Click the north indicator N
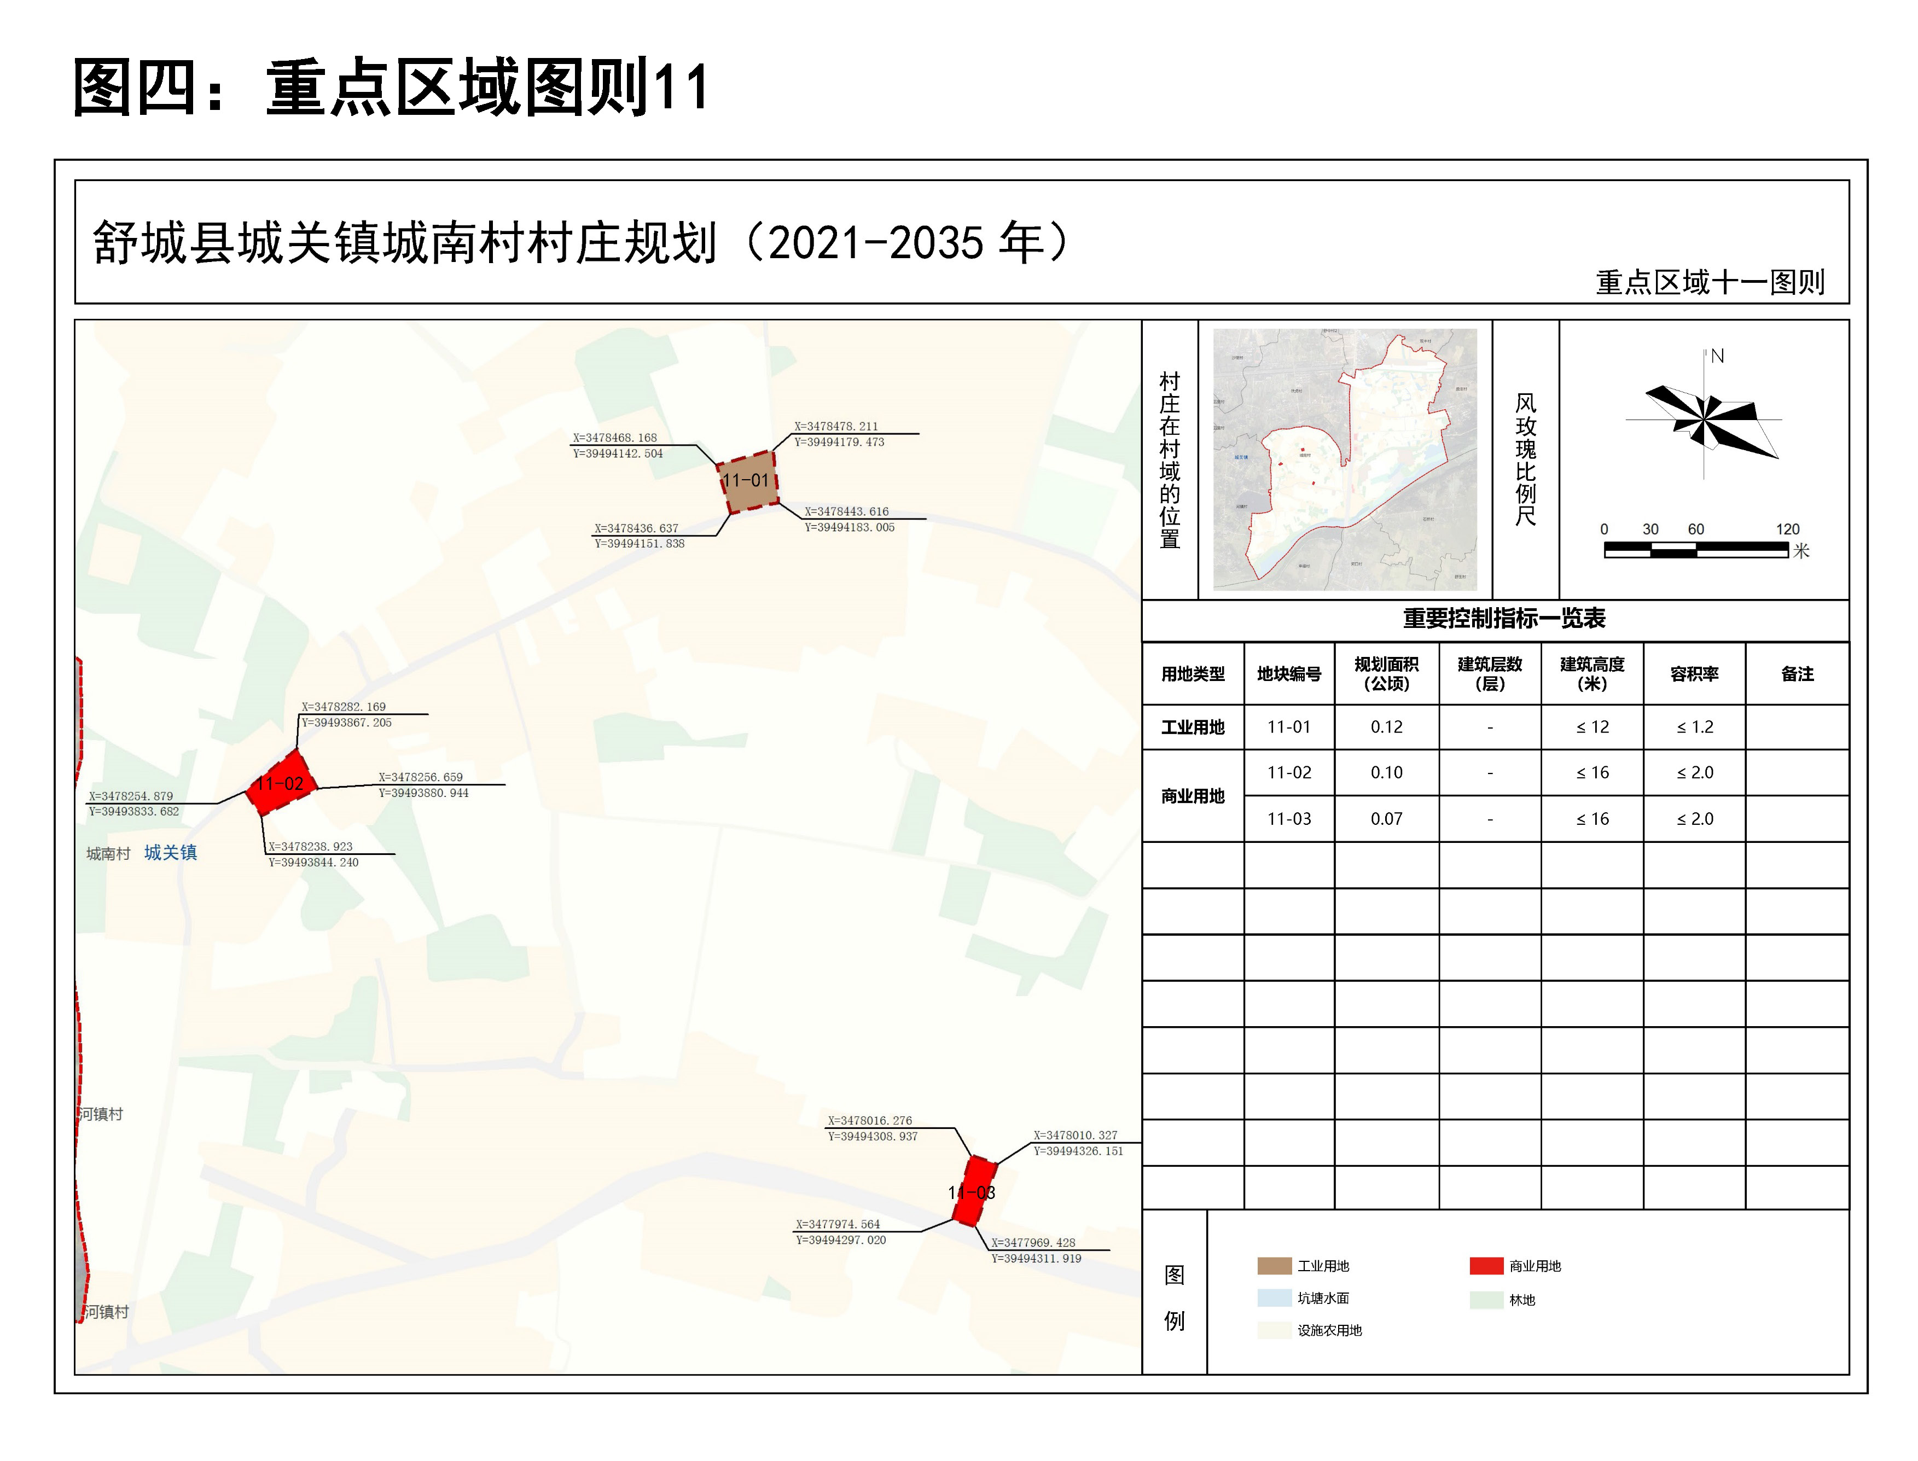 [1717, 356]
